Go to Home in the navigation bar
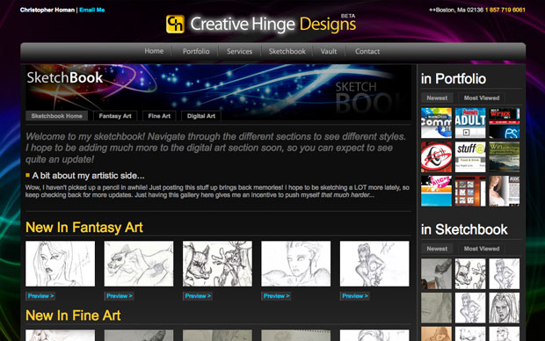This screenshot has width=545, height=341. 154,51
